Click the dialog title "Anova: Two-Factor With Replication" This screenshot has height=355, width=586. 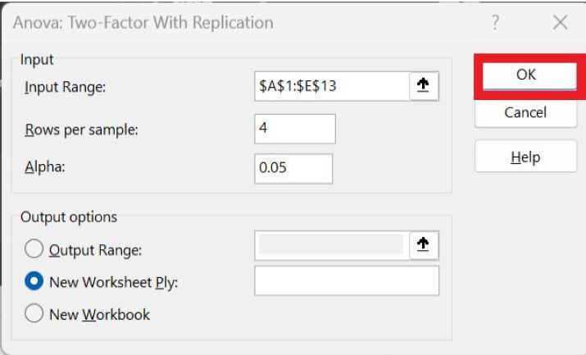click(143, 23)
